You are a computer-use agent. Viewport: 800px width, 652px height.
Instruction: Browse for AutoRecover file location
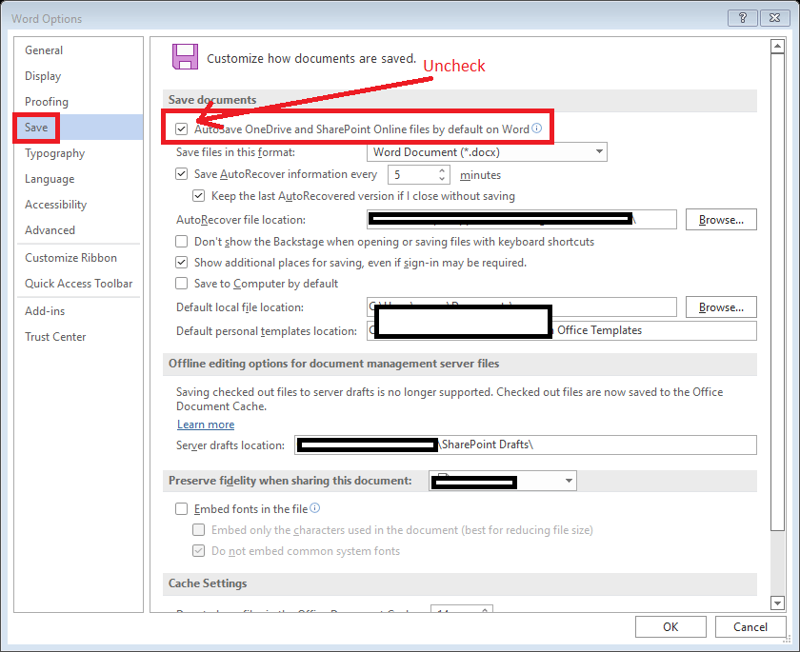[x=721, y=219]
